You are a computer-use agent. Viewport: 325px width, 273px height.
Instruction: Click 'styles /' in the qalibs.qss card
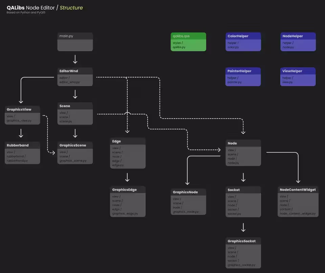[x=178, y=43]
